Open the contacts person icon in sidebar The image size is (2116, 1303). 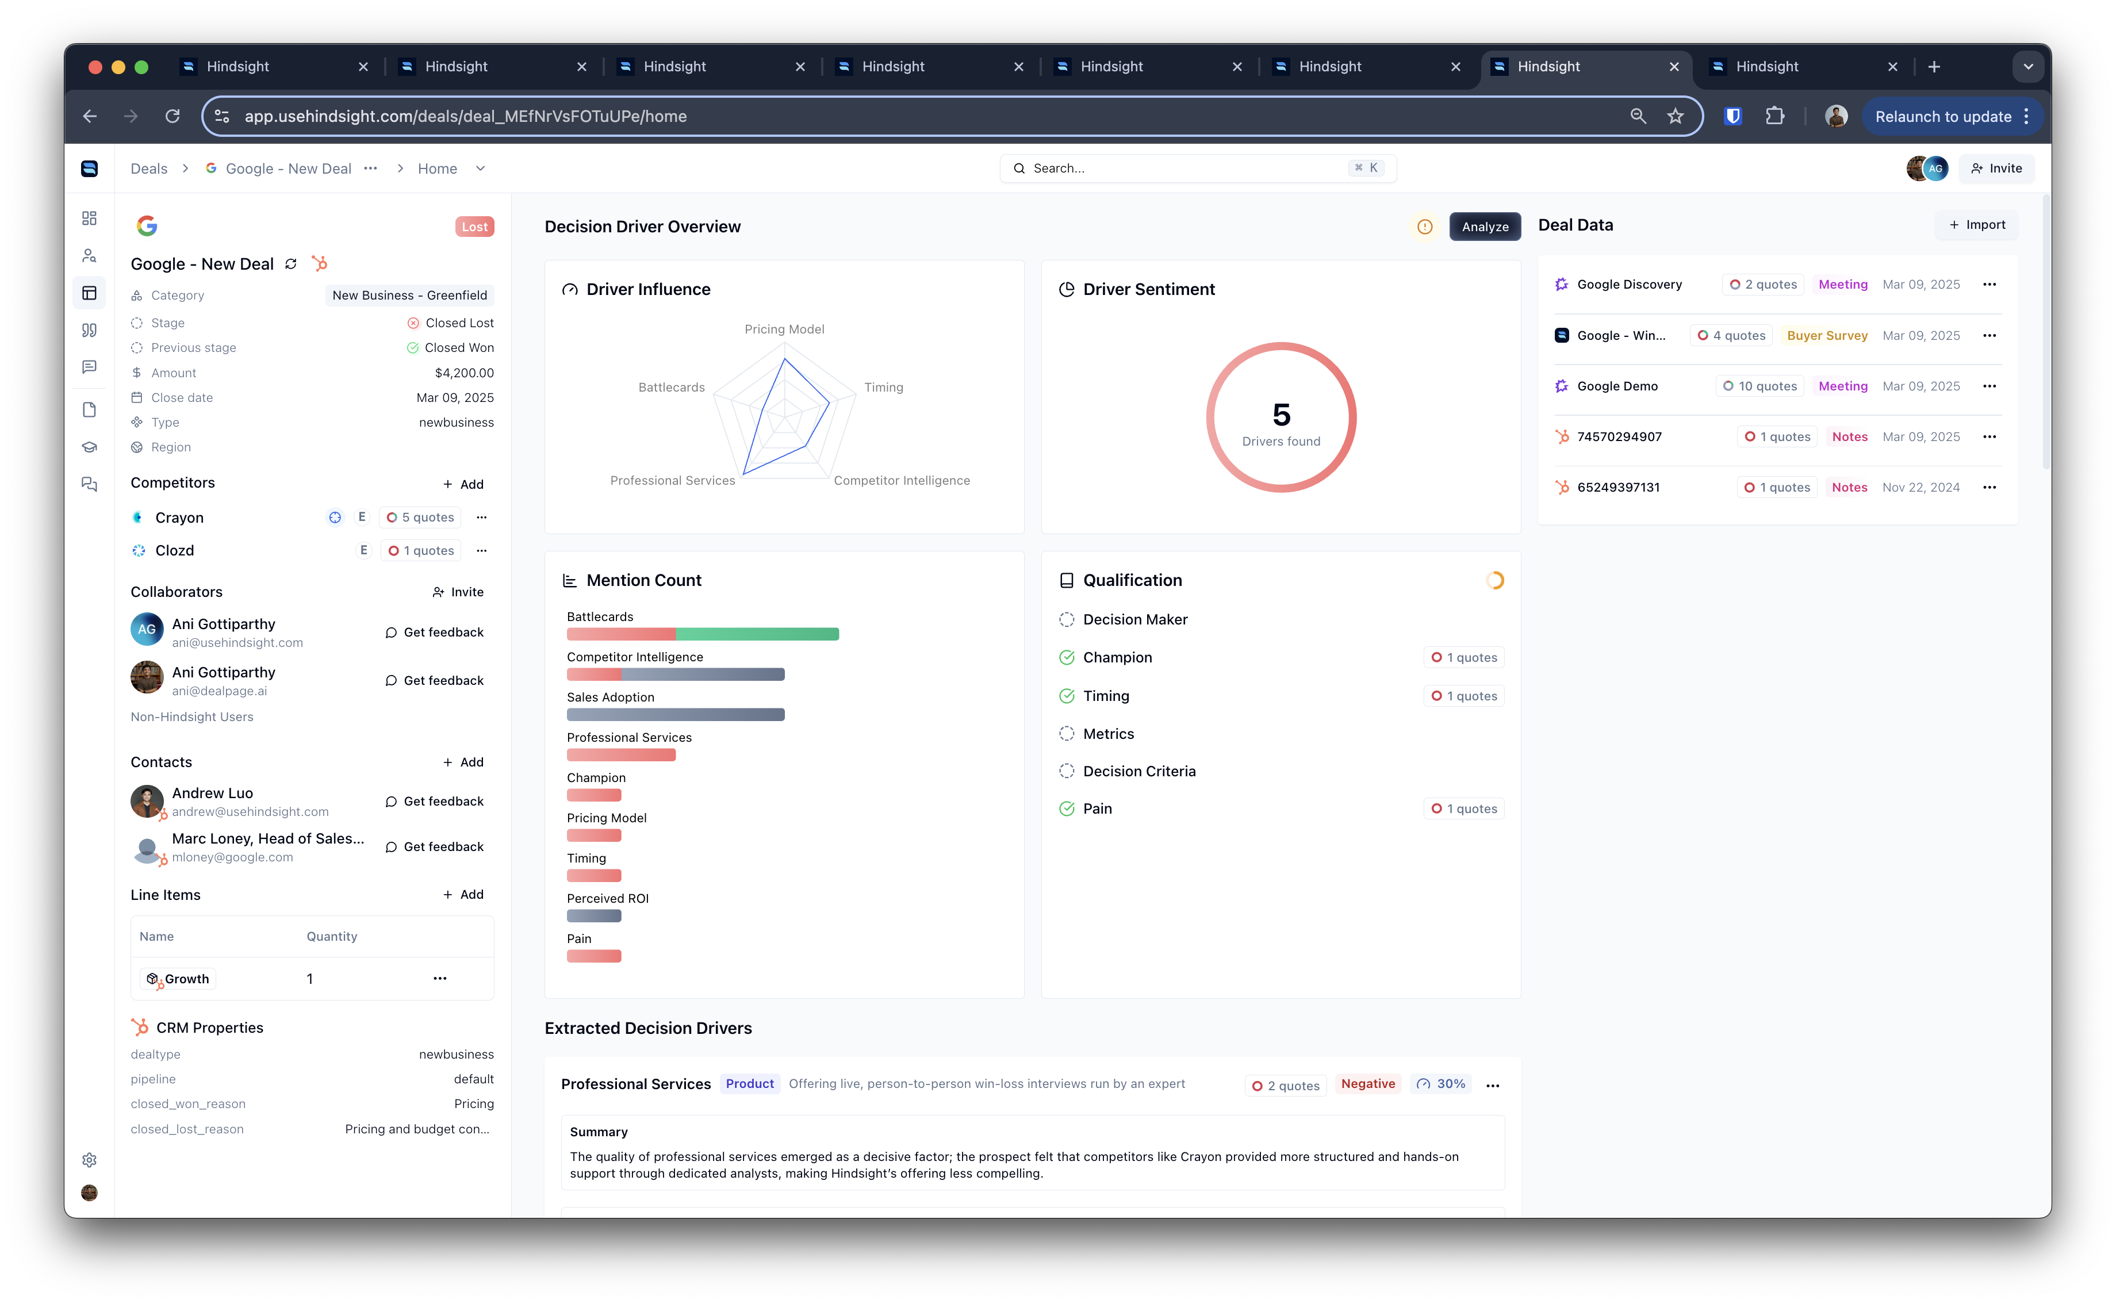pos(90,256)
